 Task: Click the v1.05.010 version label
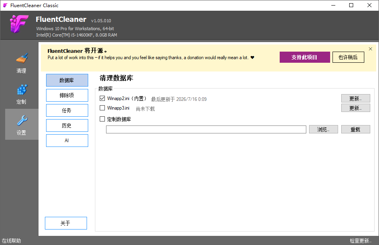pyautogui.click(x=101, y=21)
